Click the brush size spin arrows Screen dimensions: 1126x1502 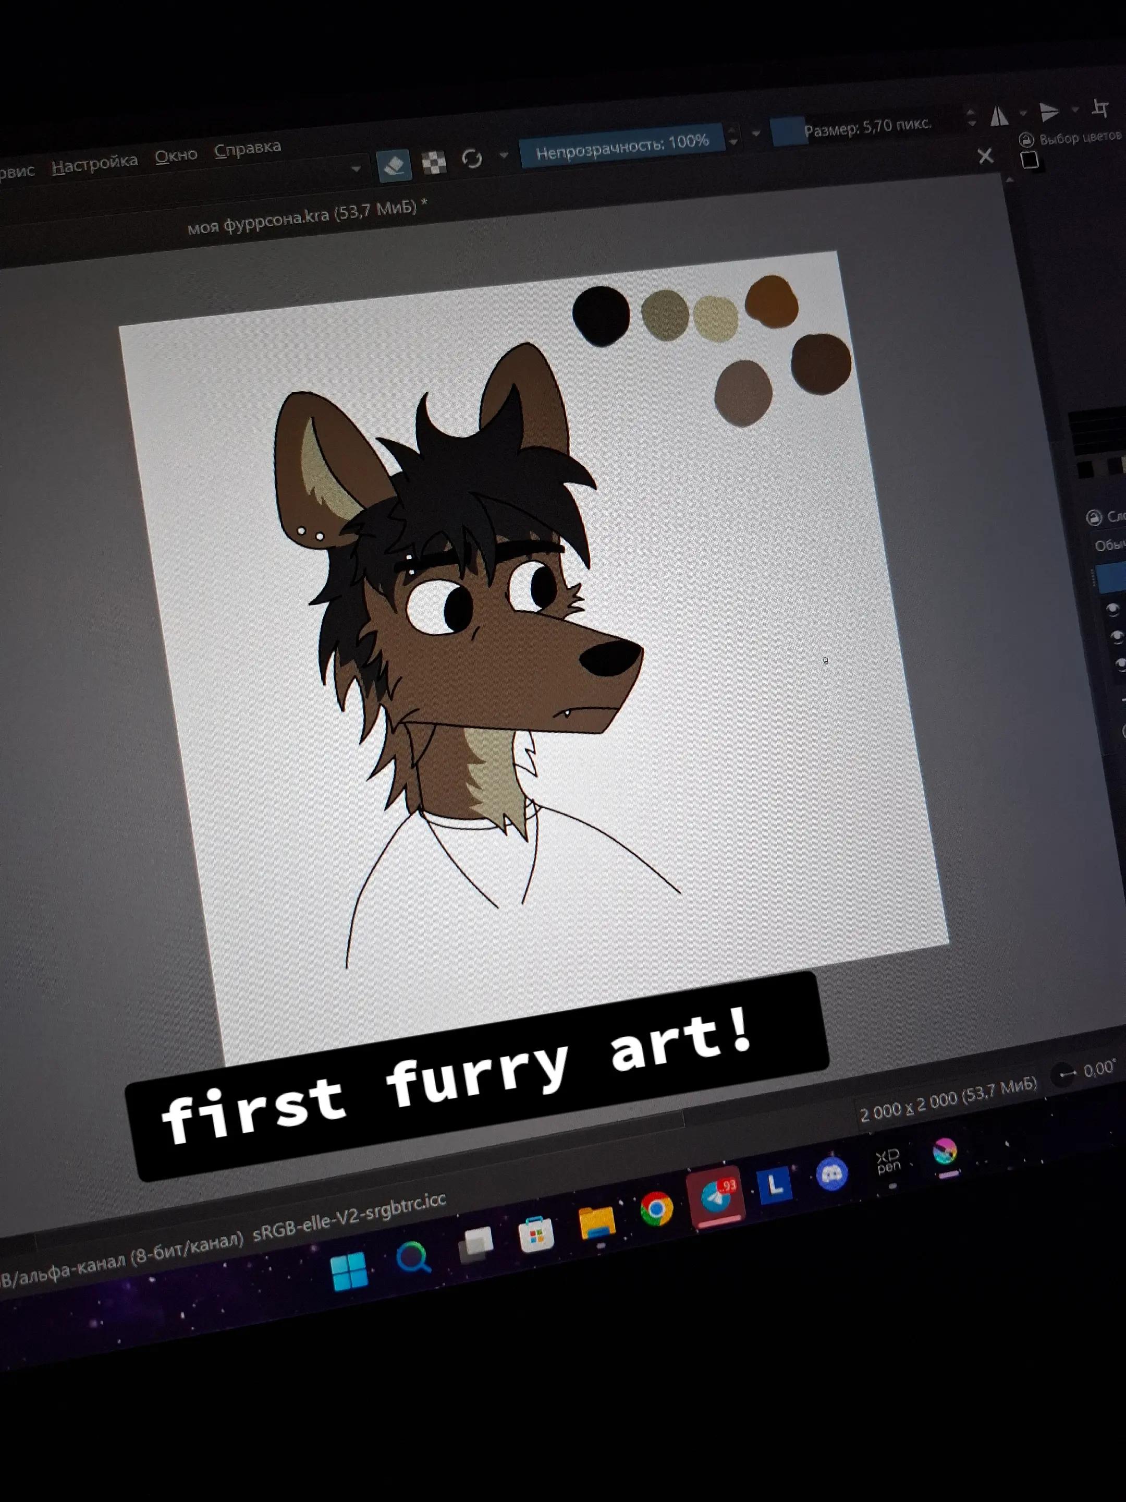(971, 117)
